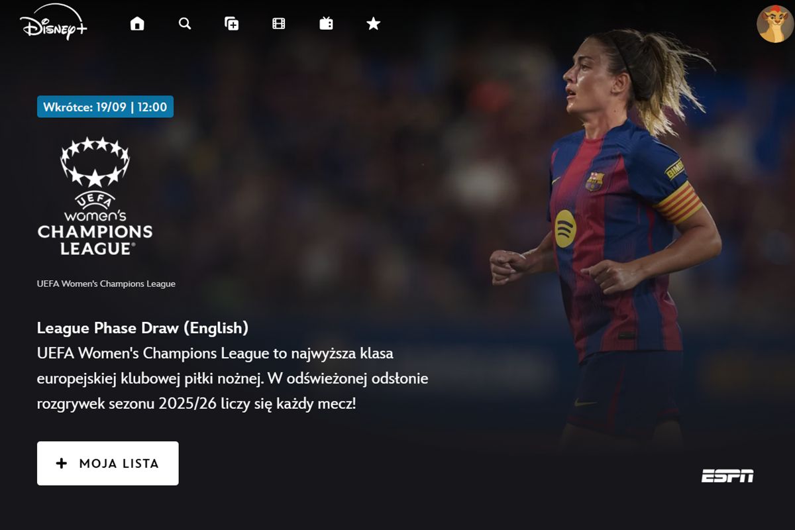Click the Polish description paragraph
The width and height of the screenshot is (795, 530).
[x=233, y=378]
